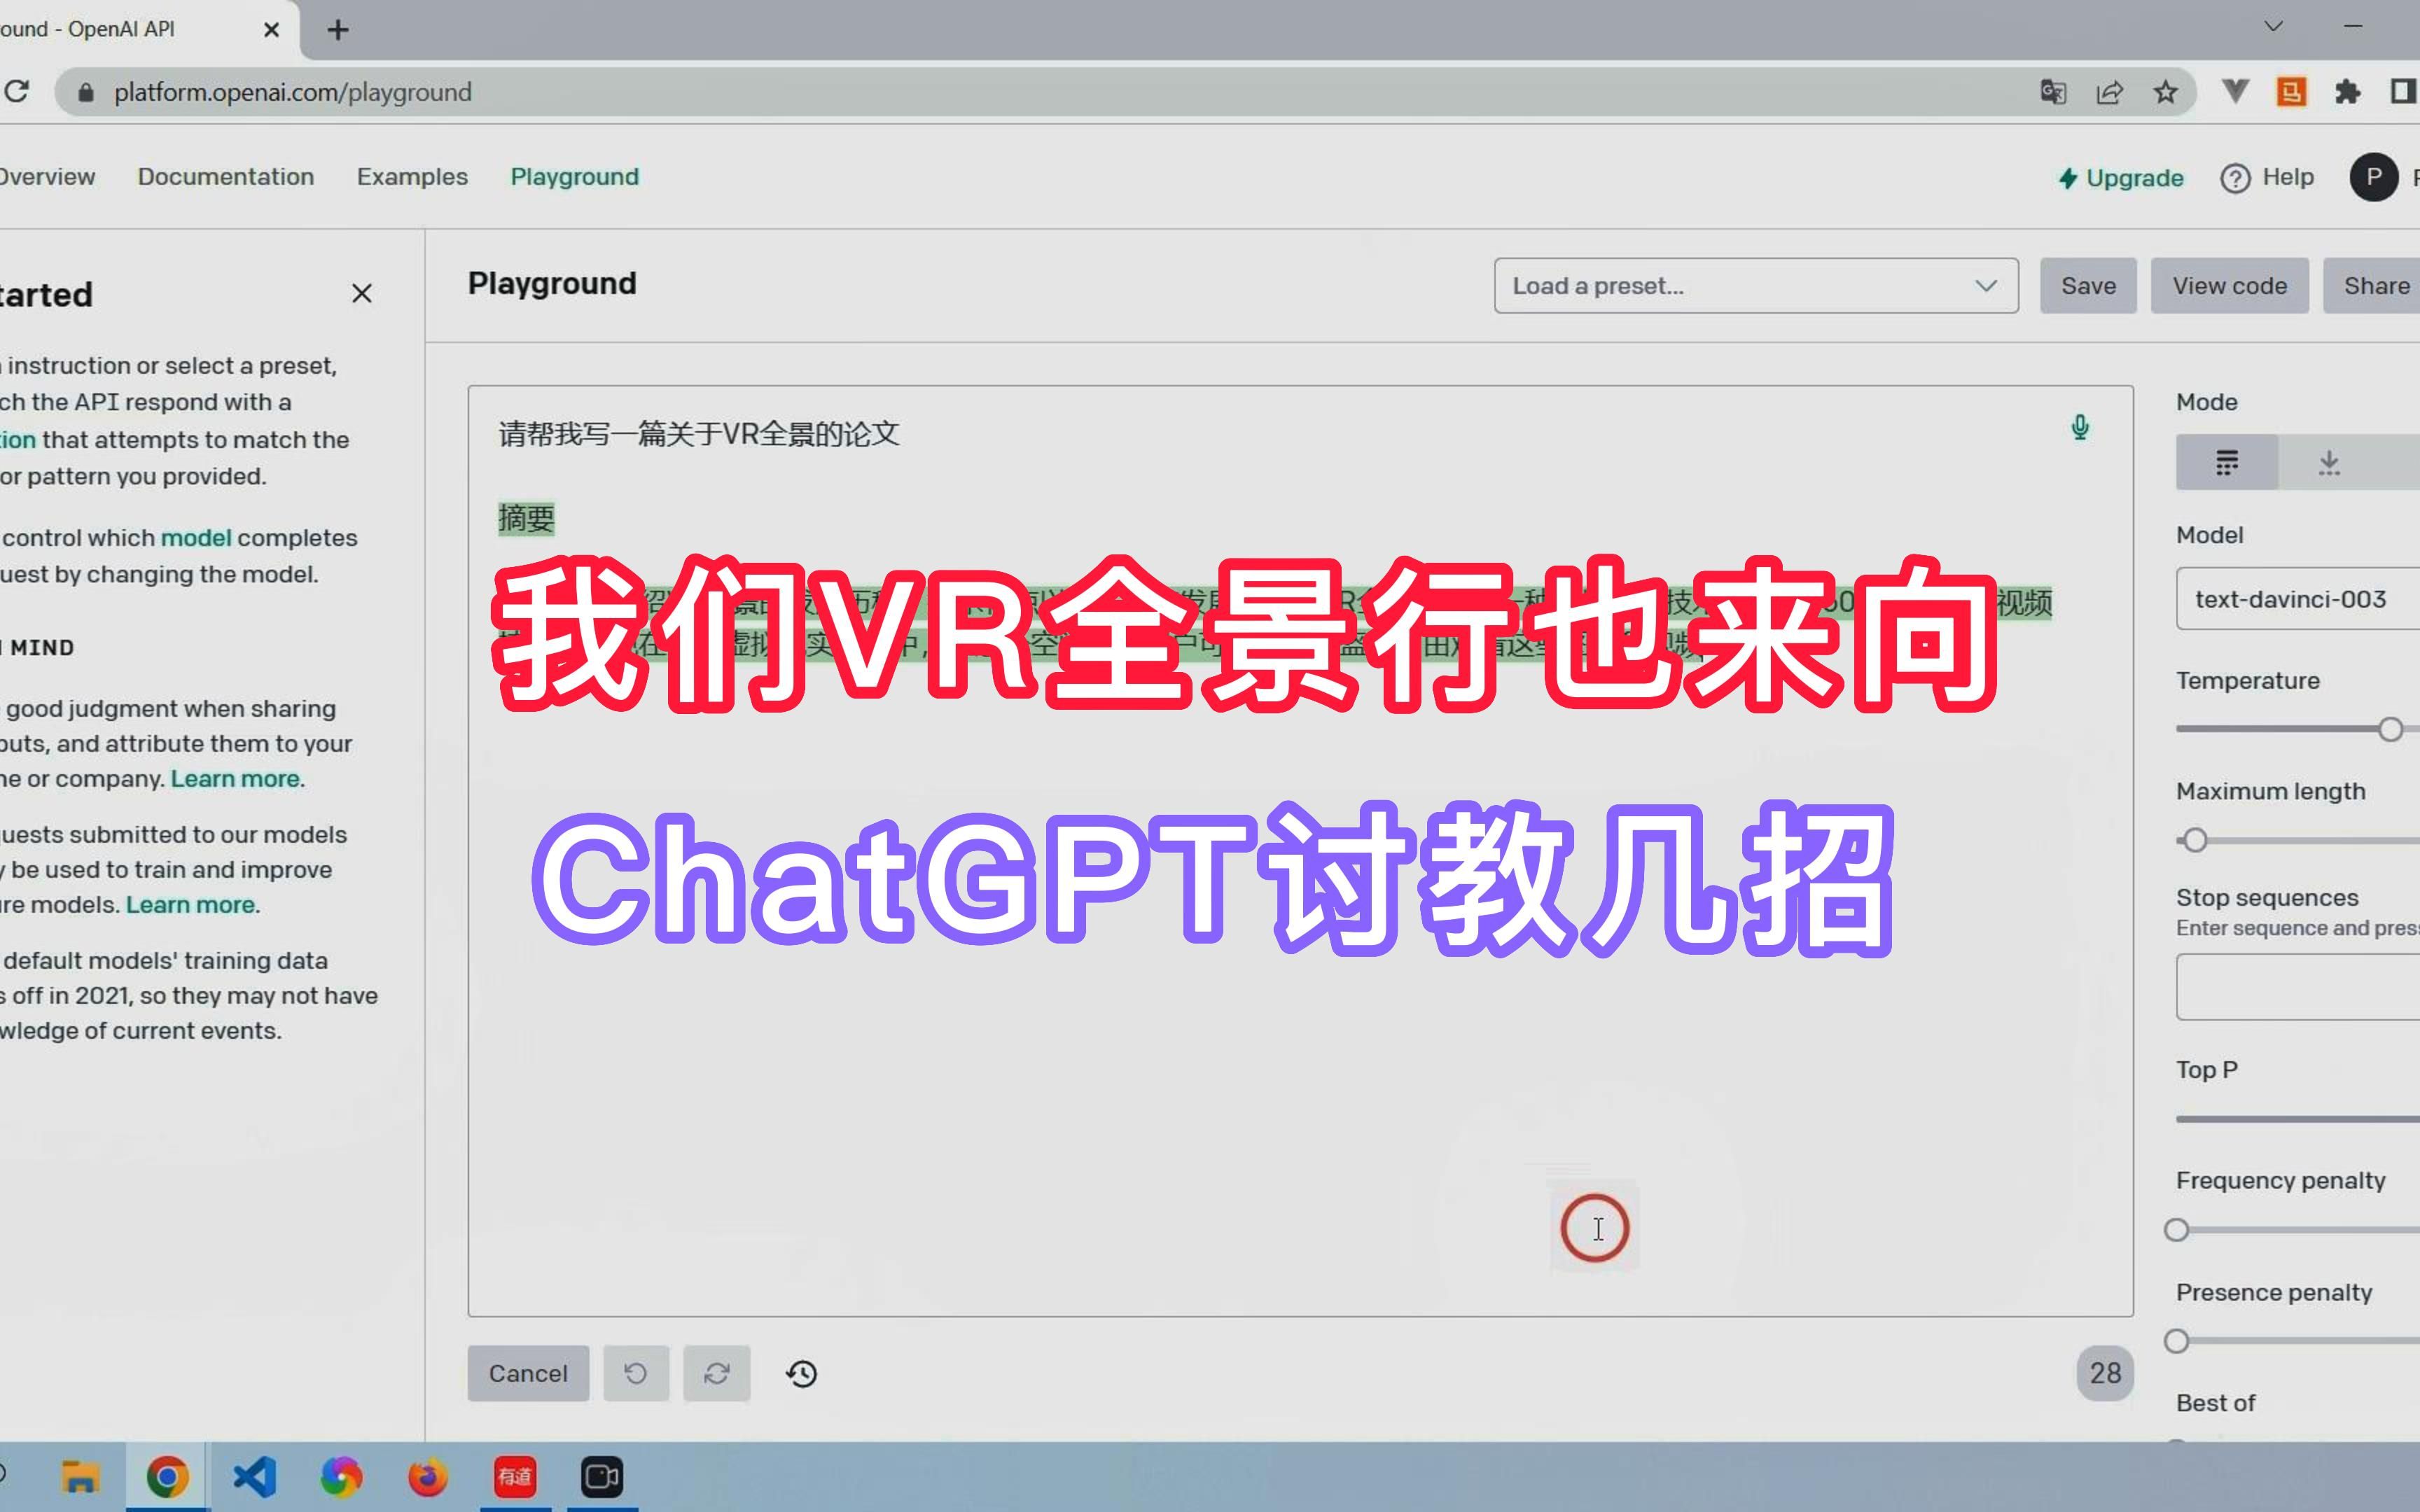The height and width of the screenshot is (1512, 2420).
Task: Click the Cancel button
Action: click(x=528, y=1373)
